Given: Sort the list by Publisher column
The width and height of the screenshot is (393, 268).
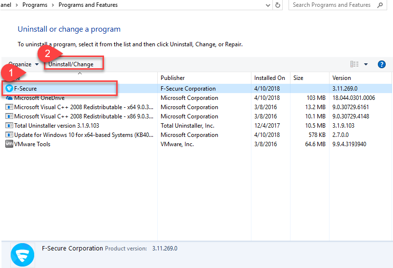Looking at the screenshot, I should [173, 78].
